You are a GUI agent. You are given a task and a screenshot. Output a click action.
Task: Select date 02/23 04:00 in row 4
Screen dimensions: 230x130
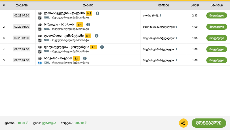pyautogui.click(x=22, y=49)
